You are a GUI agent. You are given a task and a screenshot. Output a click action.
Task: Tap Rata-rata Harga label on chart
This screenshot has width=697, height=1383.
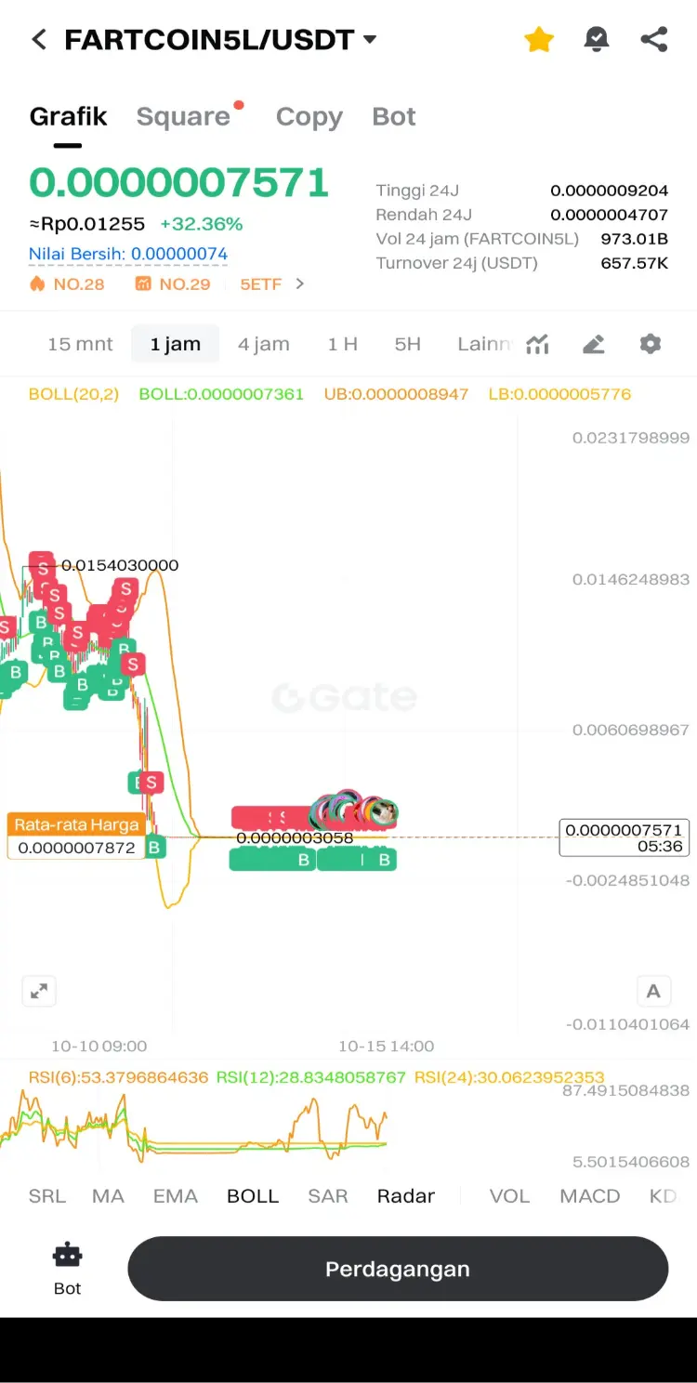76,824
